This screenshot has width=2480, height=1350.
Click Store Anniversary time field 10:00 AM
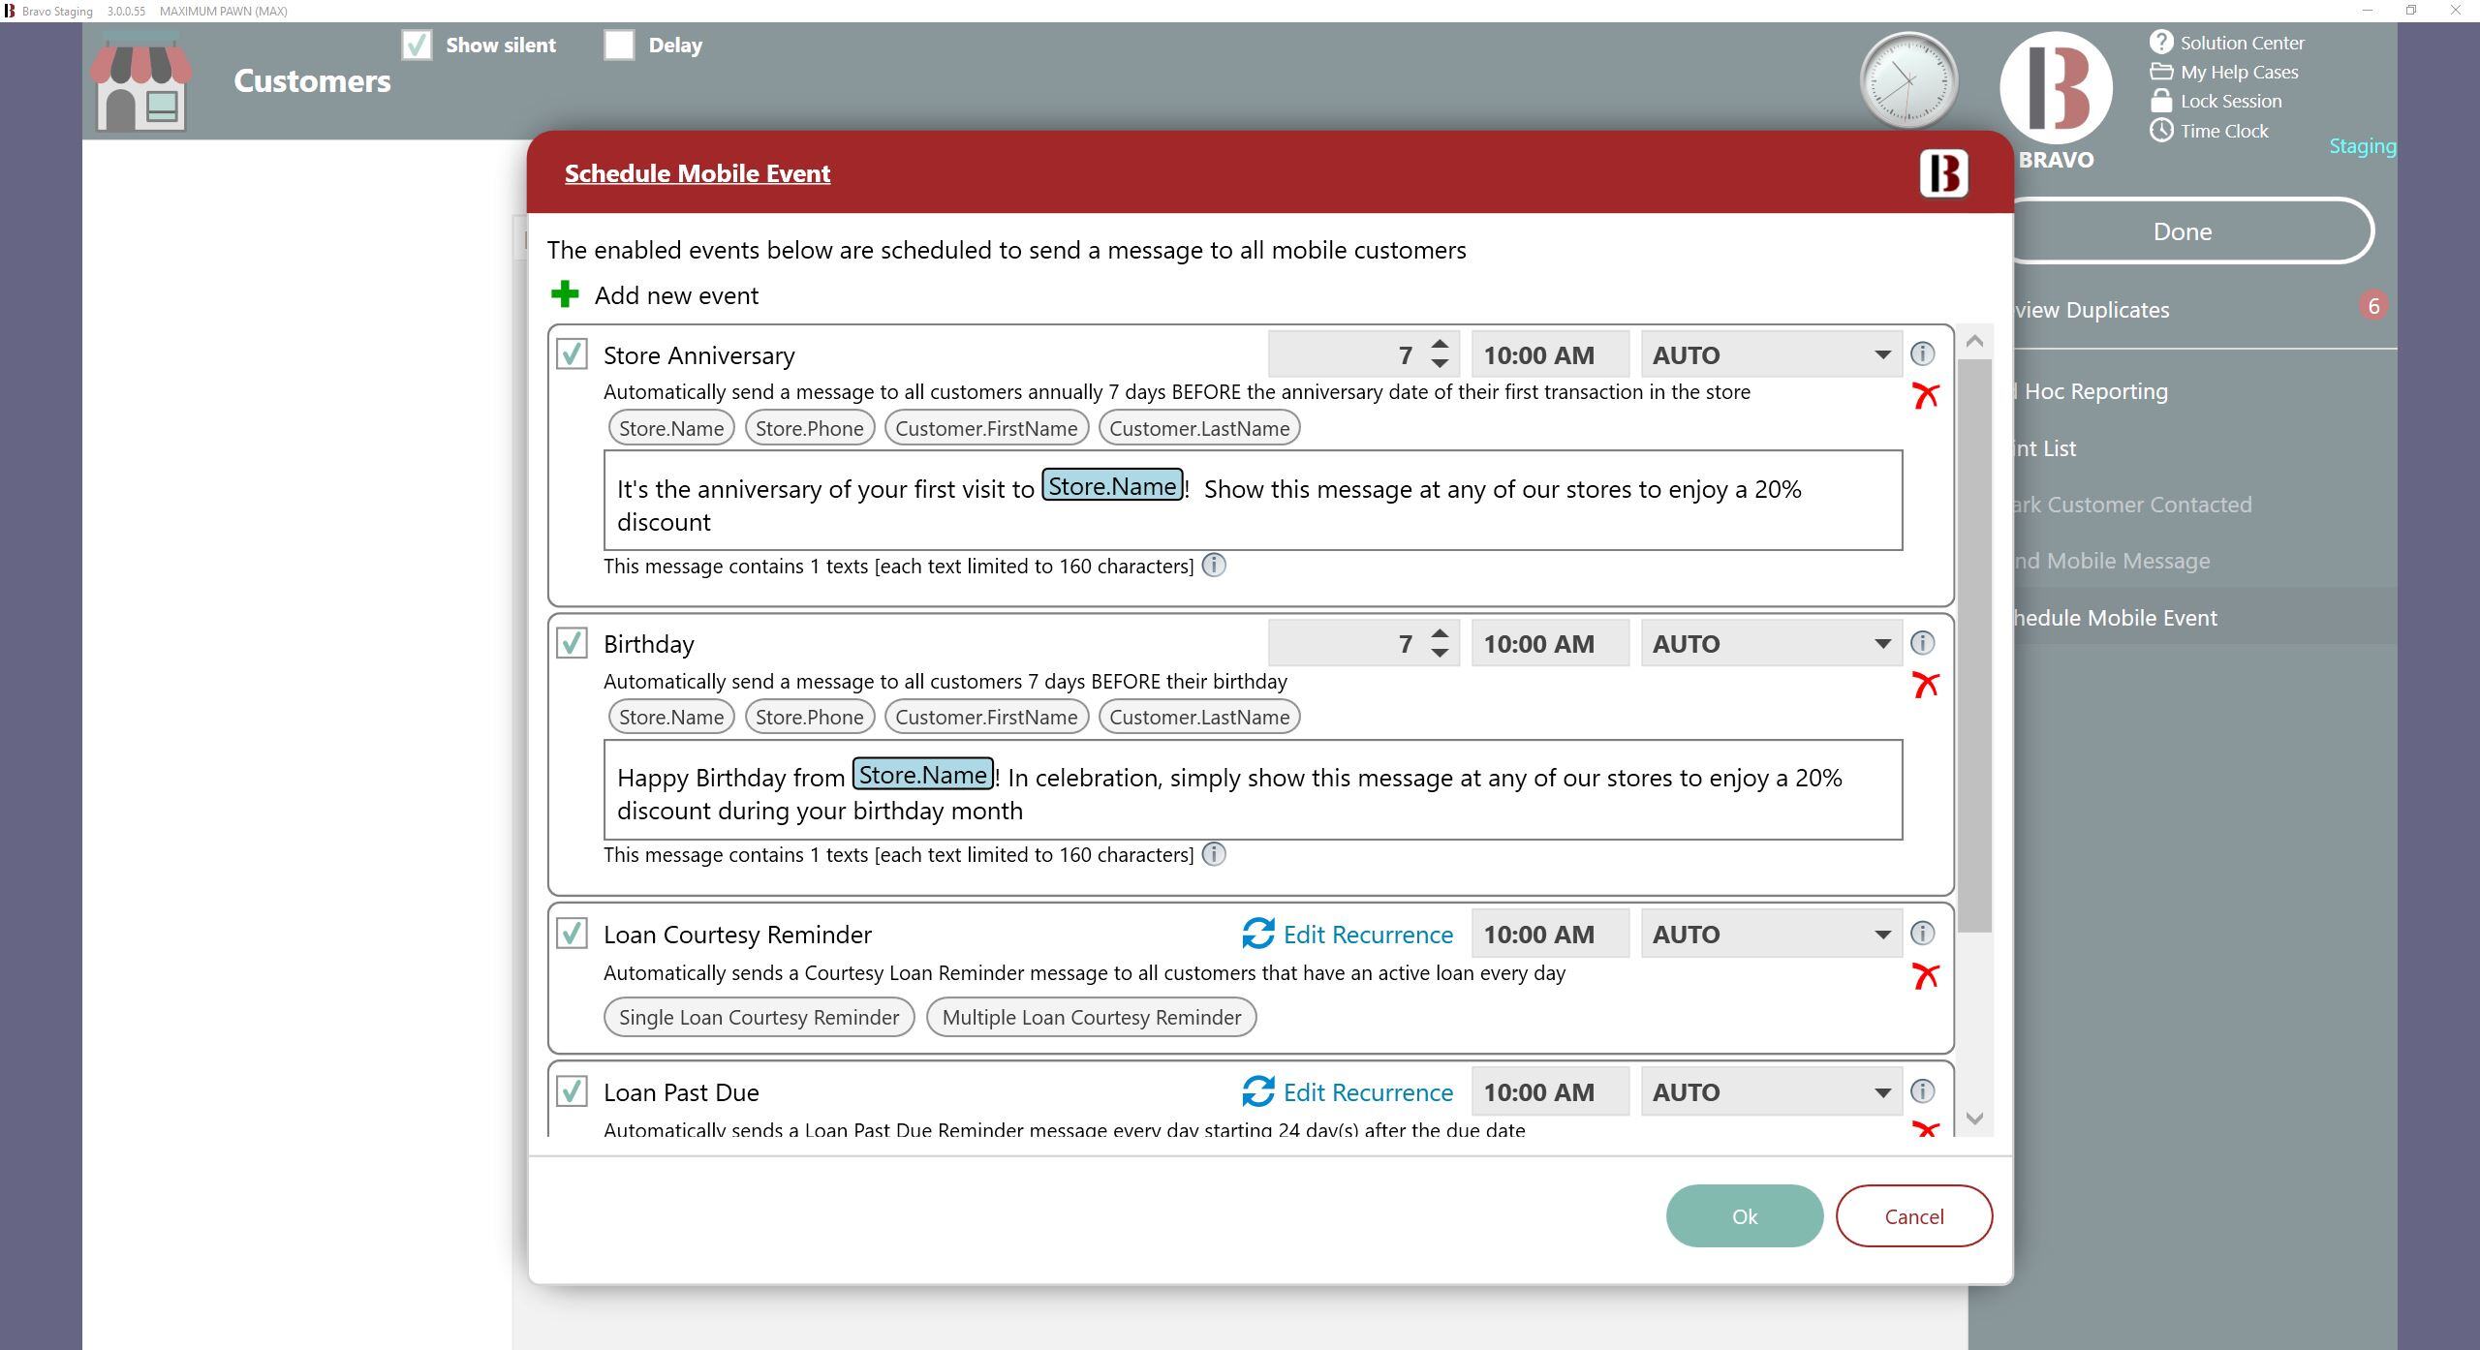coord(1550,354)
